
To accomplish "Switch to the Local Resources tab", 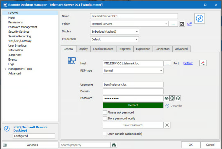I will coord(103,49).
